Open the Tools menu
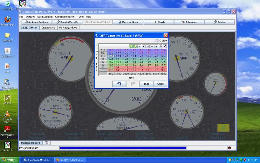The image size is (260, 163). click(80, 17)
